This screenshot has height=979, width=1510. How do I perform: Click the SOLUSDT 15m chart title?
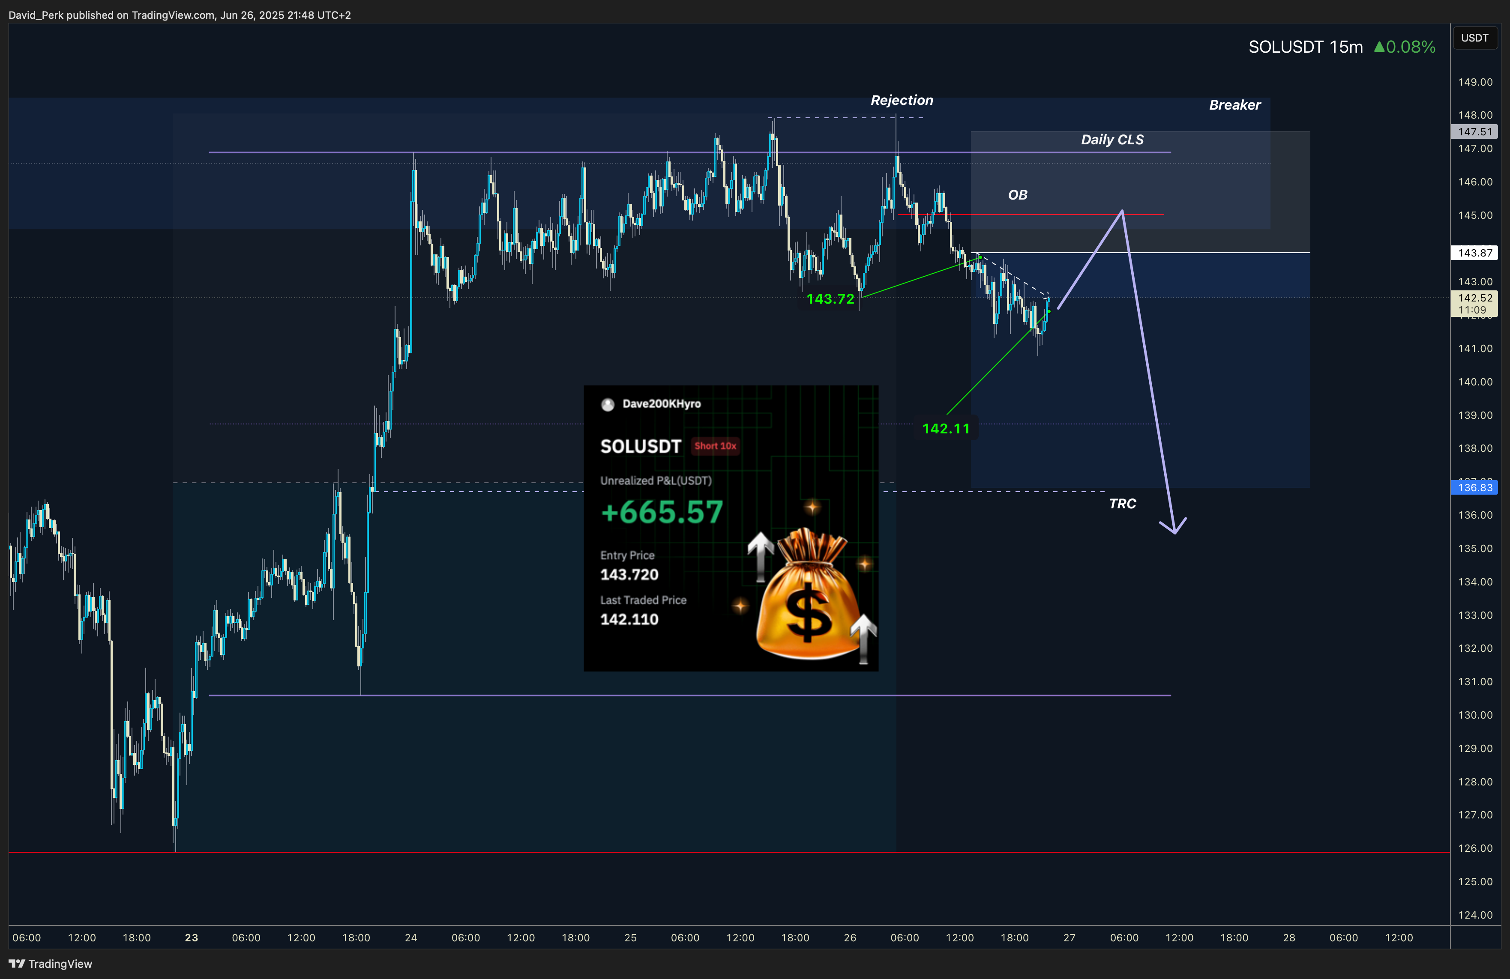(1305, 47)
